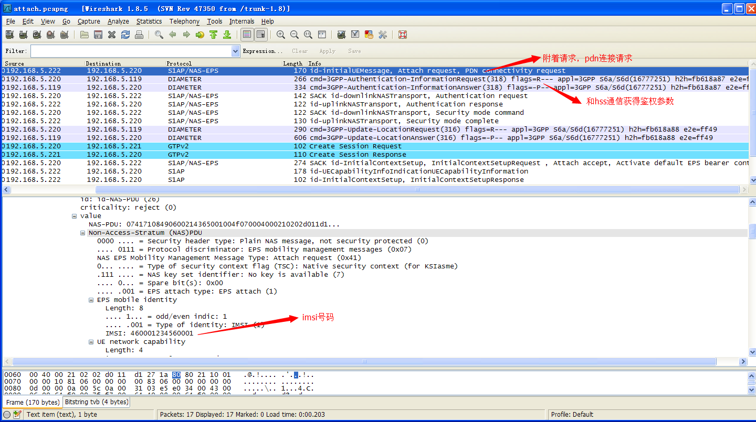Go forward in packet history arrow
The image size is (756, 422).
(186, 35)
